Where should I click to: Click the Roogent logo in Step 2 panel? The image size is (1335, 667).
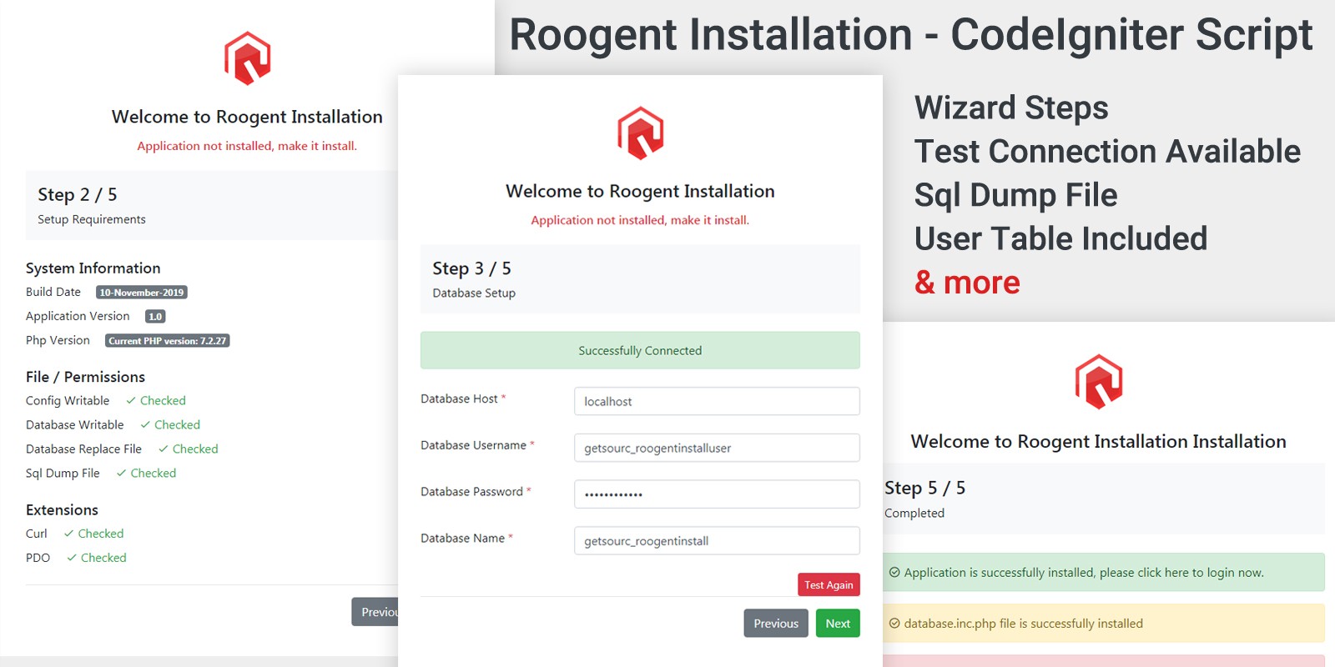pos(248,58)
